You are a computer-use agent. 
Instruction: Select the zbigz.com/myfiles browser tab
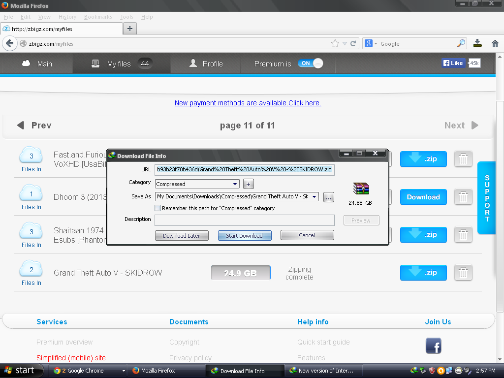coord(62,29)
